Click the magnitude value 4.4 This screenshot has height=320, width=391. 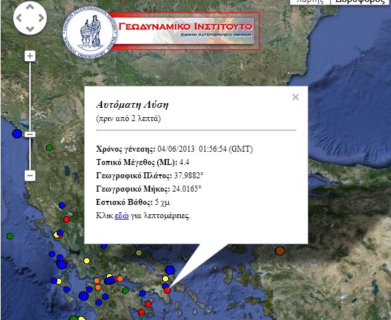click(184, 162)
